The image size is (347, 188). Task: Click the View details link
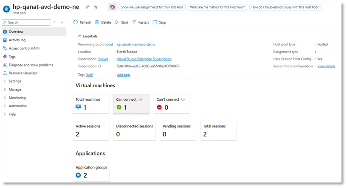(326, 66)
